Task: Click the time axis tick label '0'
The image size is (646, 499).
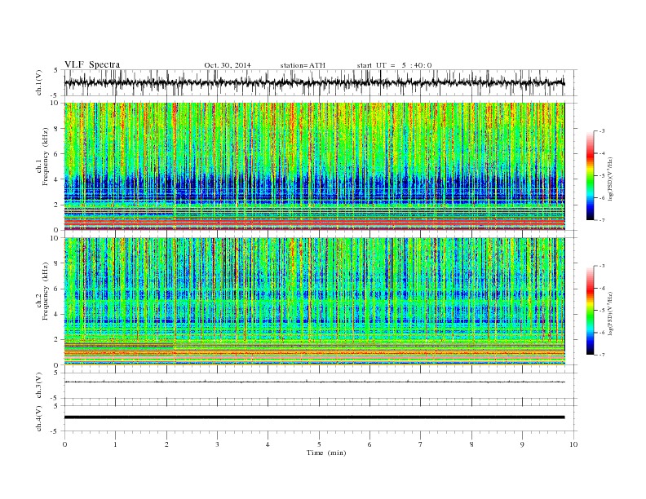Action: coord(64,444)
